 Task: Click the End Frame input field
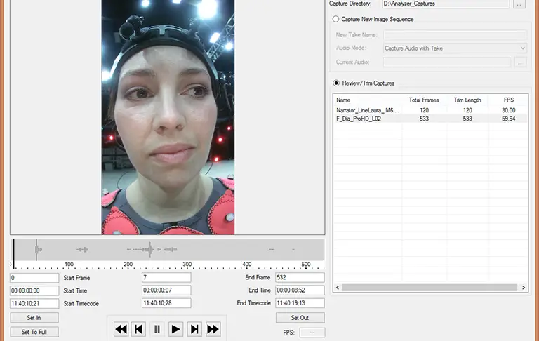pyautogui.click(x=300, y=277)
